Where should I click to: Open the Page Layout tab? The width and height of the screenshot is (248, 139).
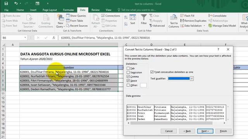(50, 10)
